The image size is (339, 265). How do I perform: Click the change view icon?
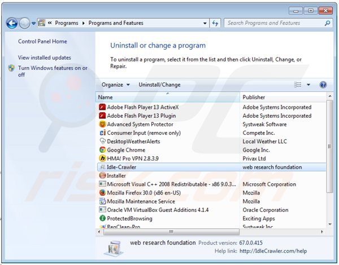(298, 85)
